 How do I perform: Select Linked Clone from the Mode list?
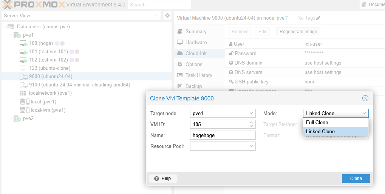[x=336, y=131]
